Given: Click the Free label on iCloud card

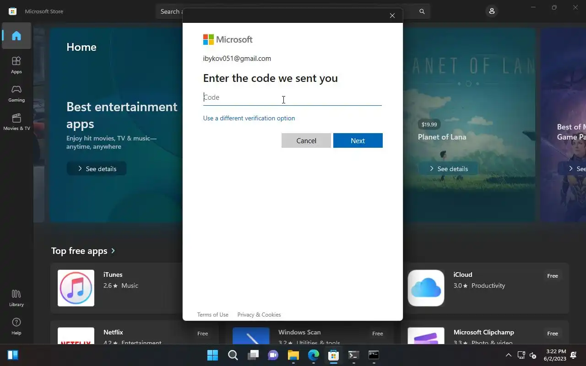Looking at the screenshot, I should pos(553,276).
